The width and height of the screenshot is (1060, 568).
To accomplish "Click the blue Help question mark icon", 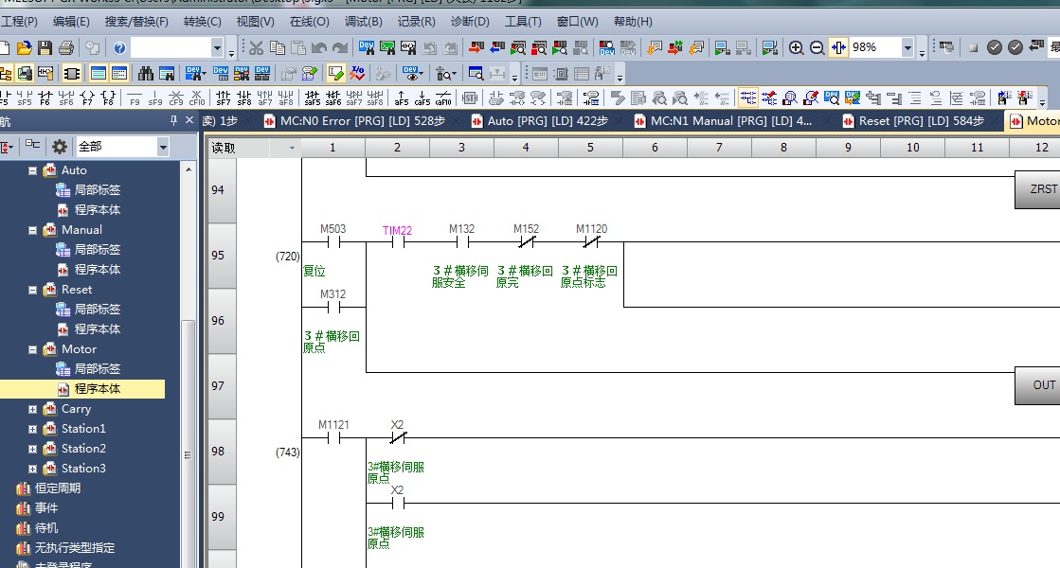I will point(119,47).
